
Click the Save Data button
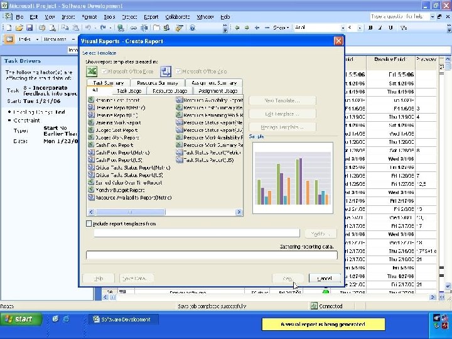coord(136,278)
